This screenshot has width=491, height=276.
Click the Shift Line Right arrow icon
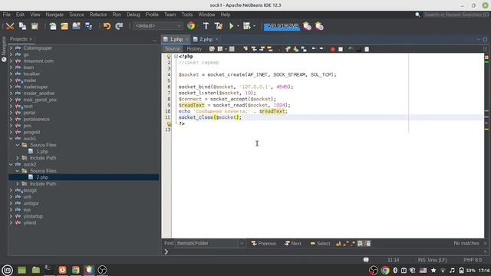[x=321, y=49]
